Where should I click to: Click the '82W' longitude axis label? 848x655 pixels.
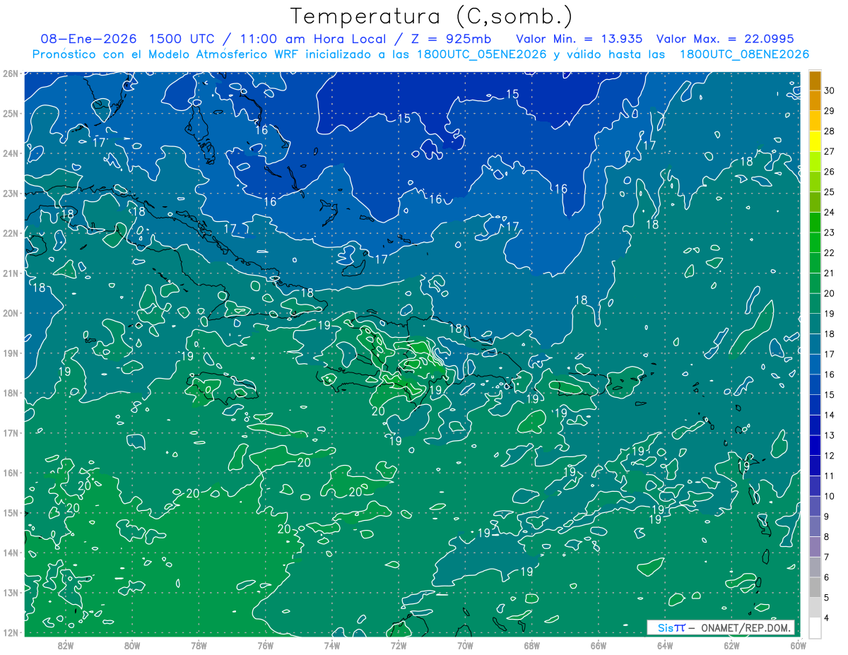[65, 645]
